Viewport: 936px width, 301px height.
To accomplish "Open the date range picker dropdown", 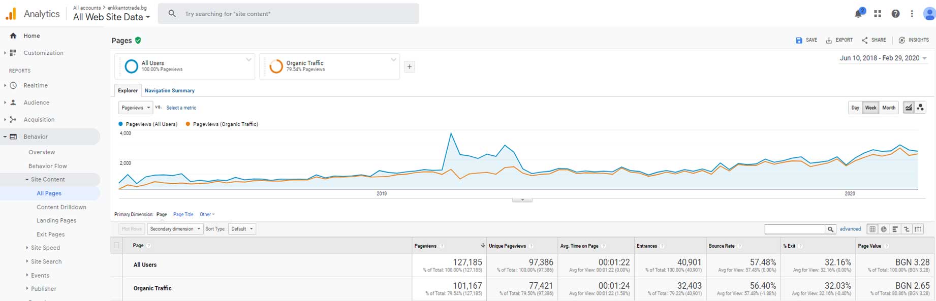I will coord(883,58).
